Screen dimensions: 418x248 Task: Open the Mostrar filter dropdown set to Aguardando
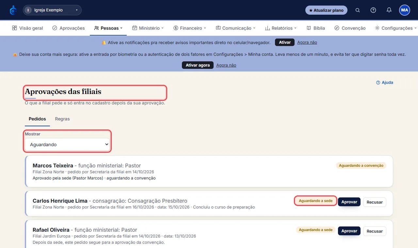(67, 145)
